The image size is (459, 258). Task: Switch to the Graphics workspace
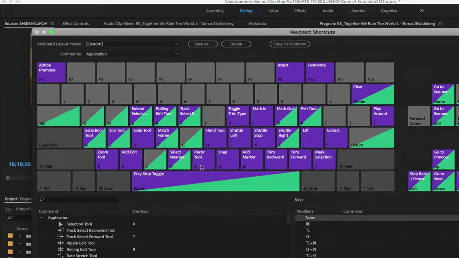tap(388, 11)
